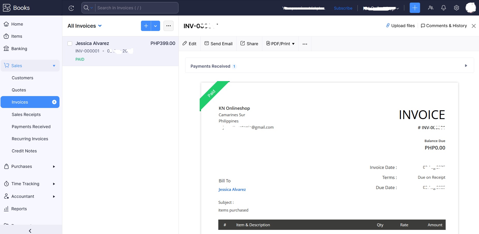
Task: Open the list options ellipsis beside new invoice
Action: click(168, 26)
